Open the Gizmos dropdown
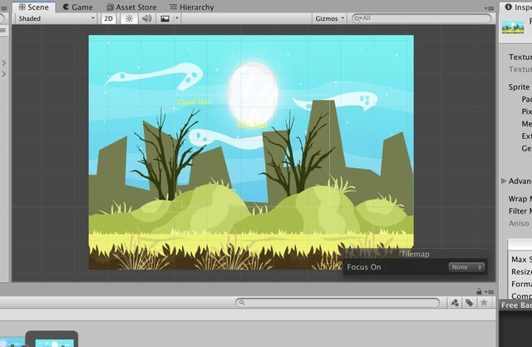 (329, 18)
